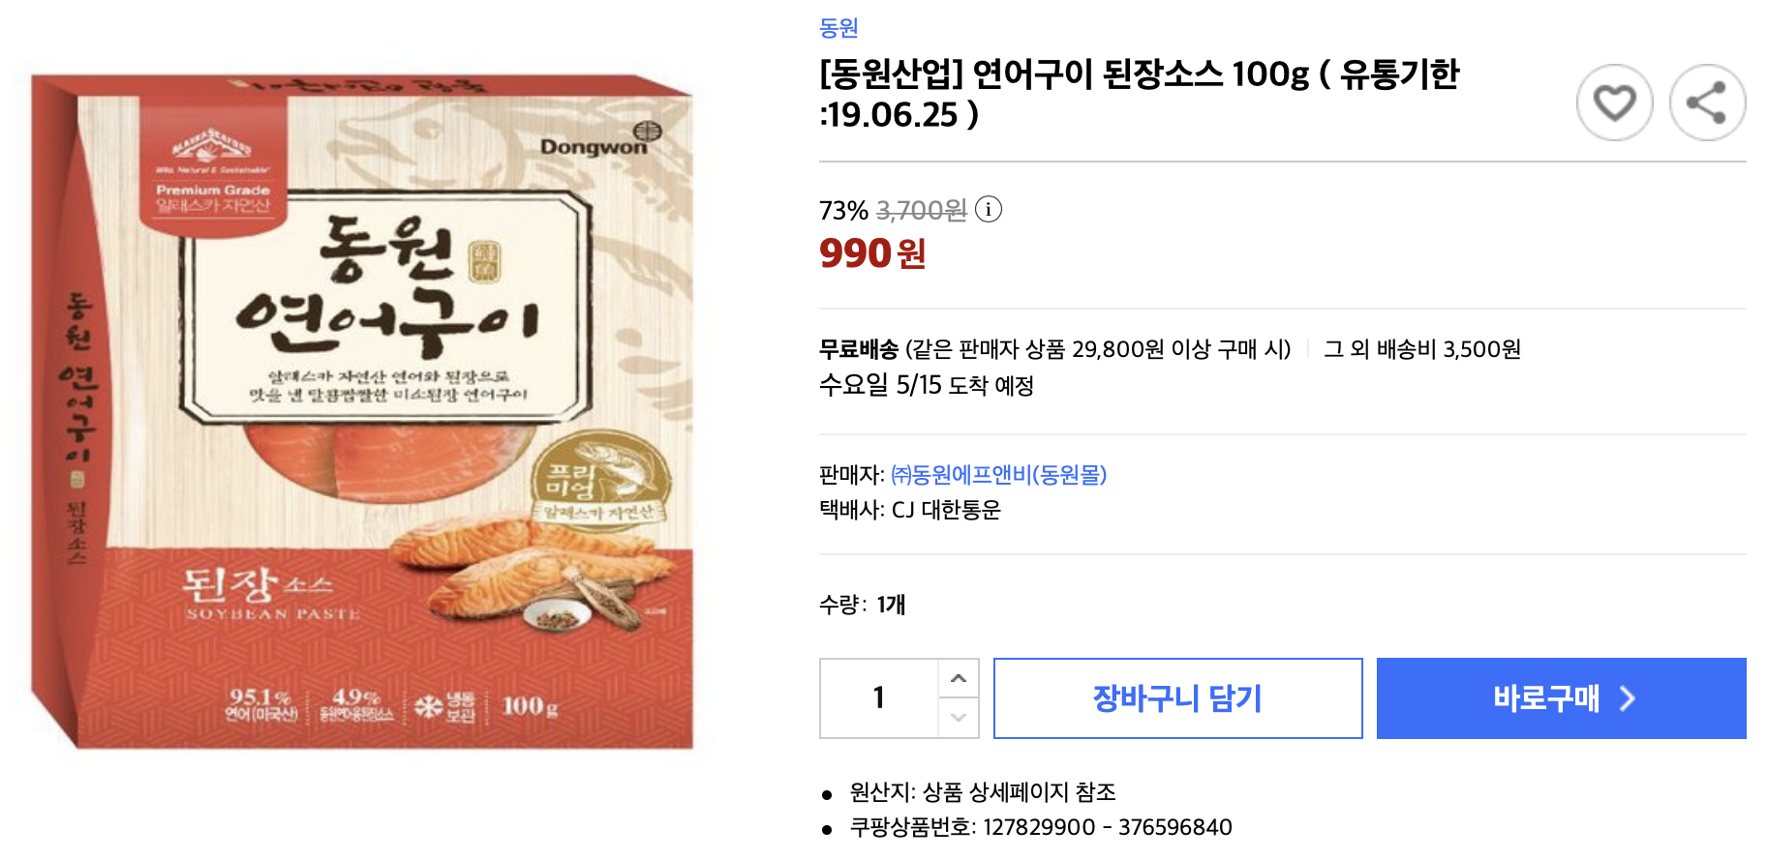Click the 택배사 CJ 대한통운 text

909,510
